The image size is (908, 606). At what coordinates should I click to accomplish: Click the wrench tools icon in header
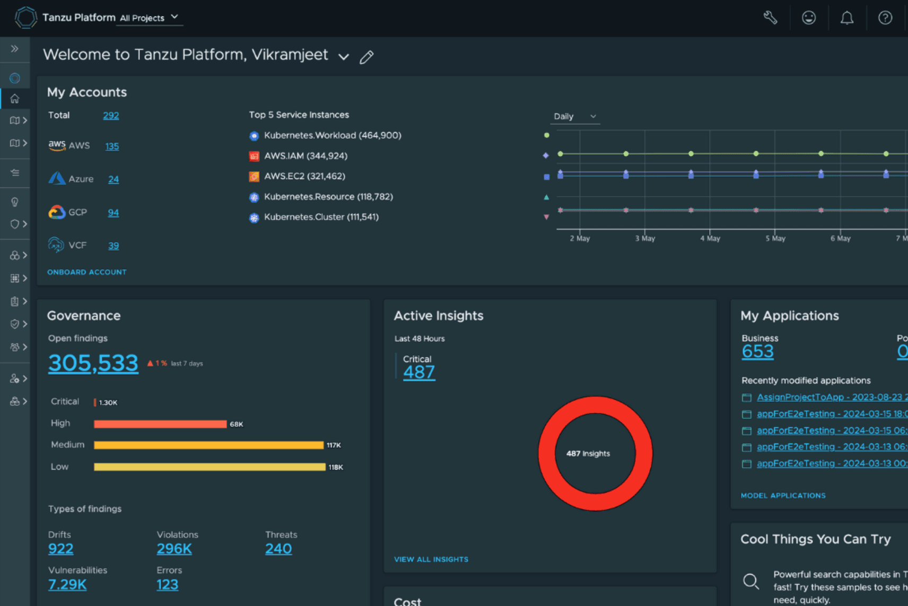click(x=770, y=18)
